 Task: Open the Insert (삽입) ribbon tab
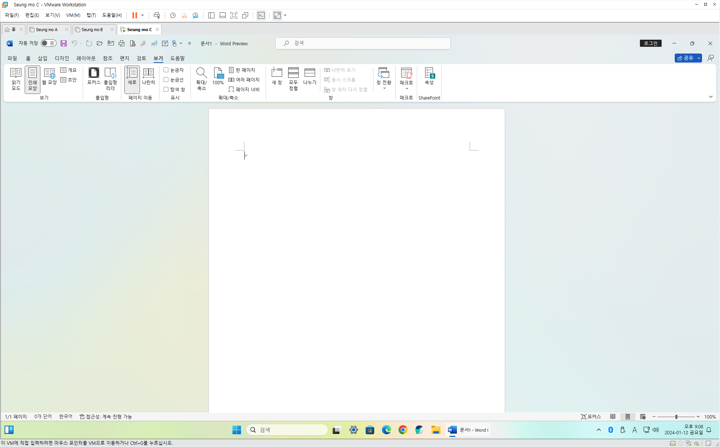coord(42,58)
